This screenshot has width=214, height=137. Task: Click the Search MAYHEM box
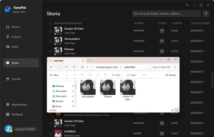click(x=164, y=67)
